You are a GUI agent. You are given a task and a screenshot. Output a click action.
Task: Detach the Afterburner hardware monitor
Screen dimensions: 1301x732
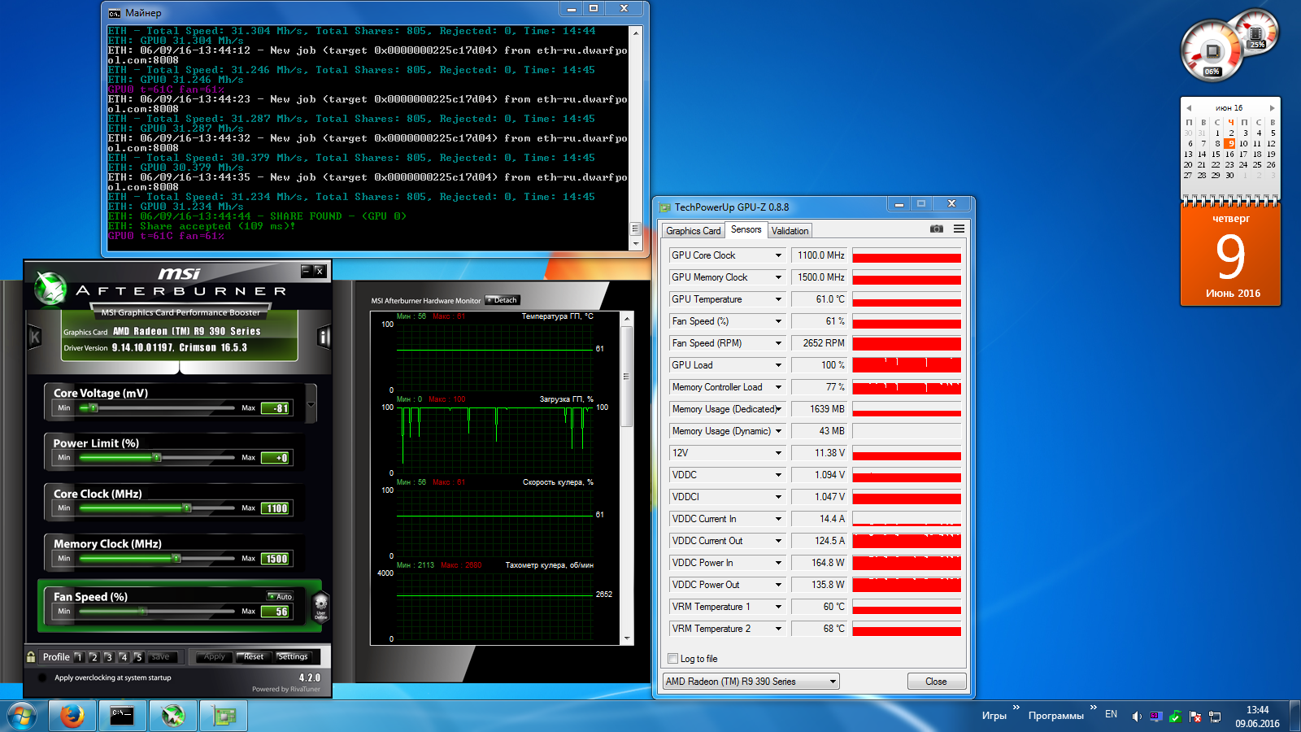click(503, 300)
